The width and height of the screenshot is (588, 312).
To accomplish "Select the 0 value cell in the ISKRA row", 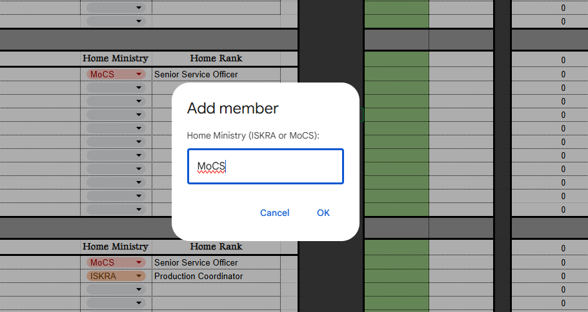I will [x=549, y=276].
